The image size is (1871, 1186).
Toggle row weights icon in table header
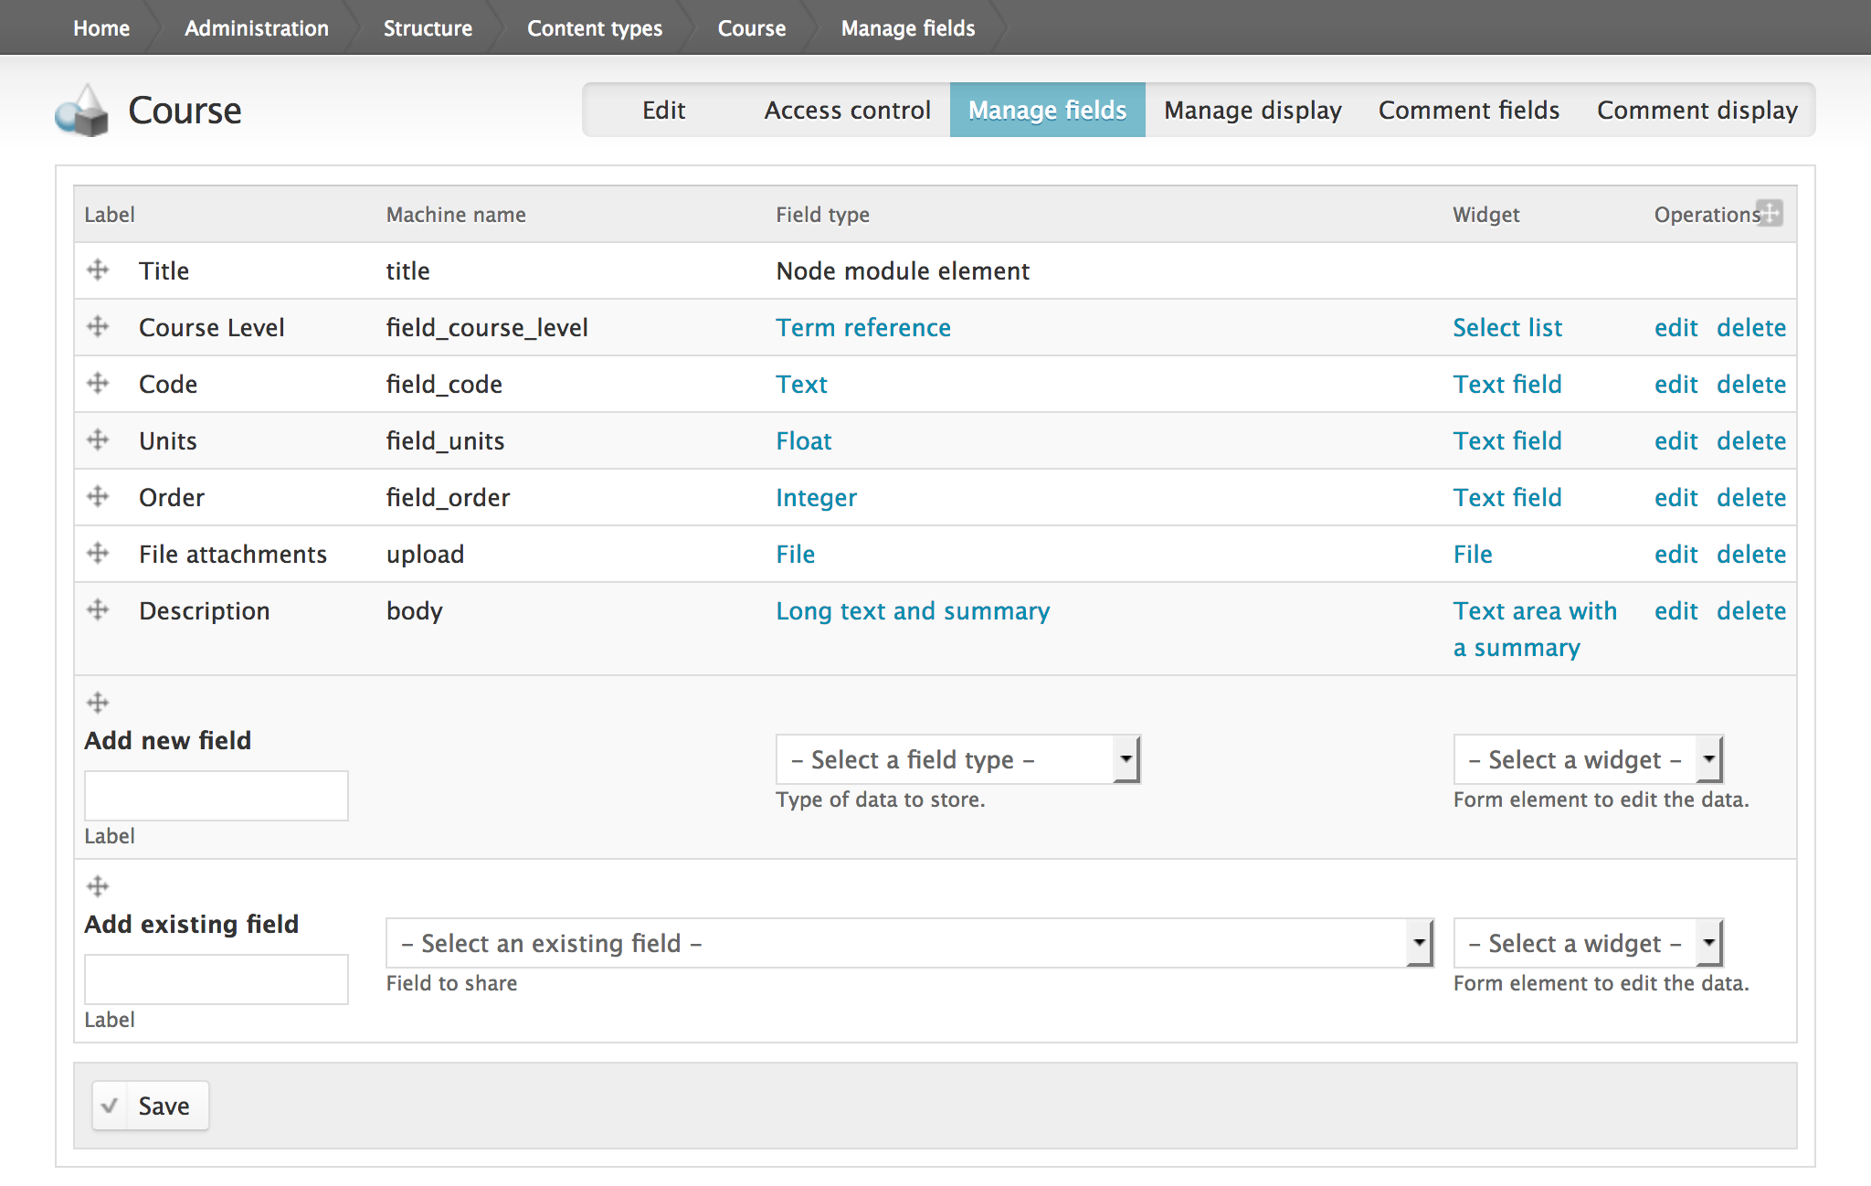click(1771, 213)
